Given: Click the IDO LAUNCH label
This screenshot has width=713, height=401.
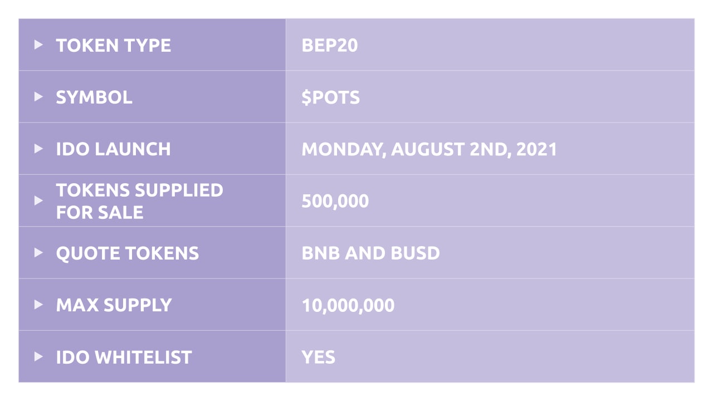Looking at the screenshot, I should [x=113, y=149].
